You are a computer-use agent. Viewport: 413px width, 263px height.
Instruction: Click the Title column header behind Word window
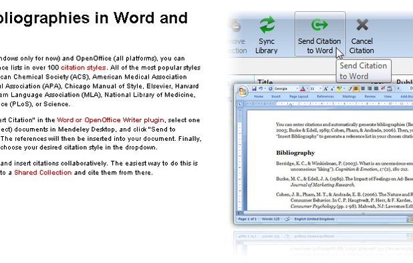pyautogui.click(x=265, y=81)
